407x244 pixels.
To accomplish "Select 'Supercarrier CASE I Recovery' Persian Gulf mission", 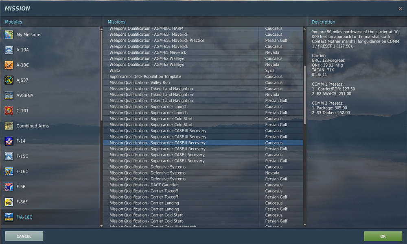I will click(x=203, y=161).
